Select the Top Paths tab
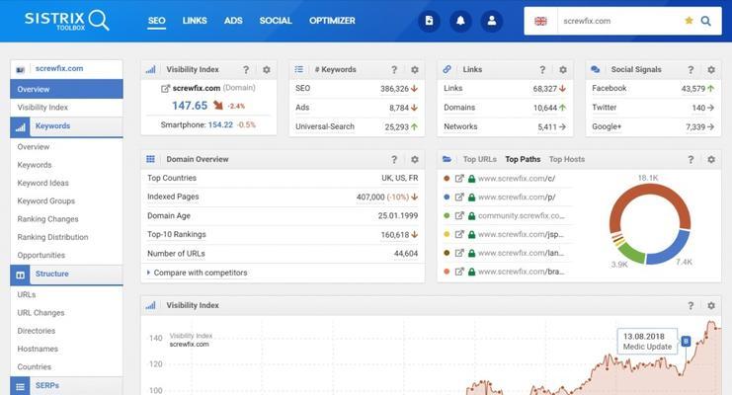 523,159
